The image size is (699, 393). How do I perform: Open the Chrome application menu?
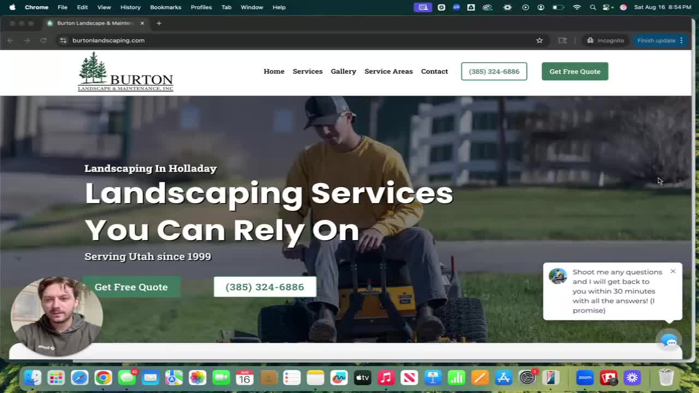(37, 7)
